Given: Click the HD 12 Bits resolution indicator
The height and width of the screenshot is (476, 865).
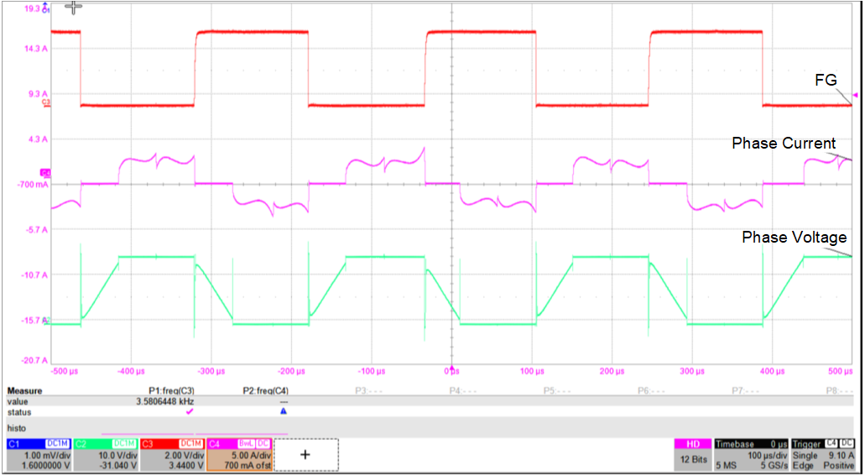Looking at the screenshot, I should click(x=692, y=454).
